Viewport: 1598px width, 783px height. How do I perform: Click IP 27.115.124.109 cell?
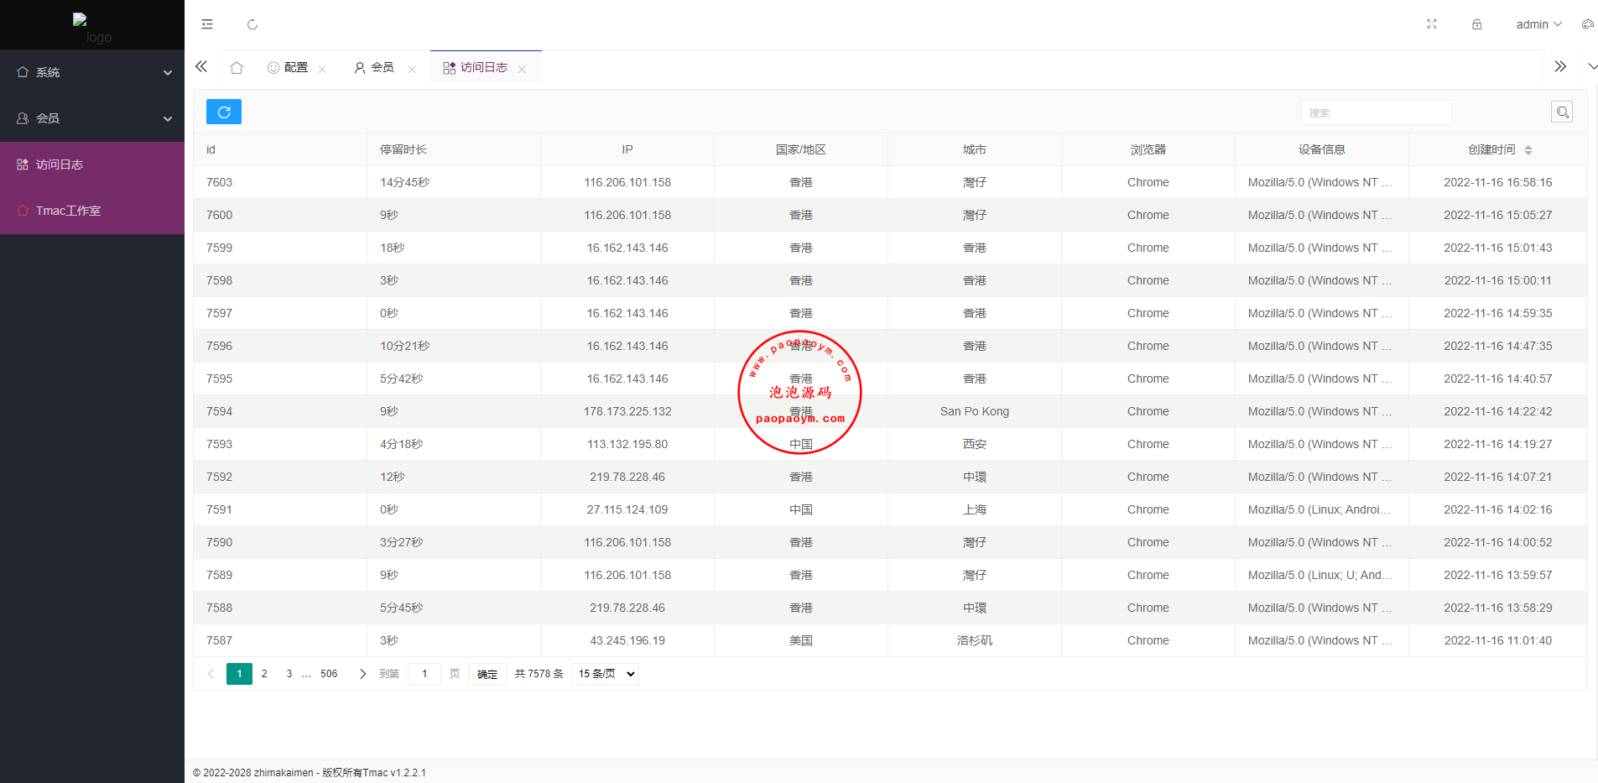627,509
